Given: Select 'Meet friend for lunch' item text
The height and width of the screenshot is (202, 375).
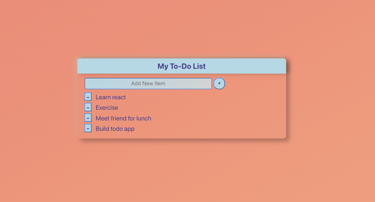Looking at the screenshot, I should (x=123, y=118).
